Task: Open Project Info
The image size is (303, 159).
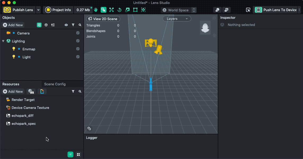Action: tap(58, 10)
